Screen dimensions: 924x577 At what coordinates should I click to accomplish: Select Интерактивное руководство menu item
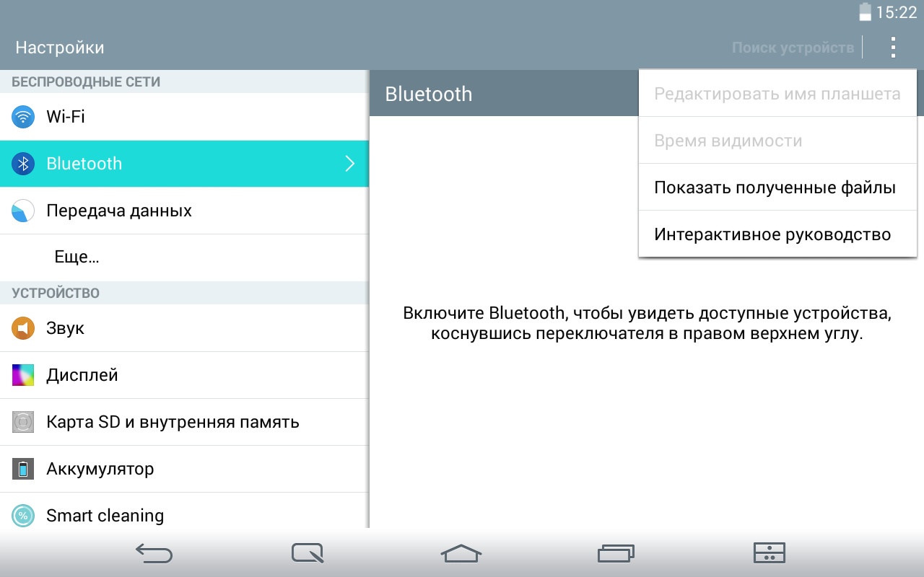[772, 234]
